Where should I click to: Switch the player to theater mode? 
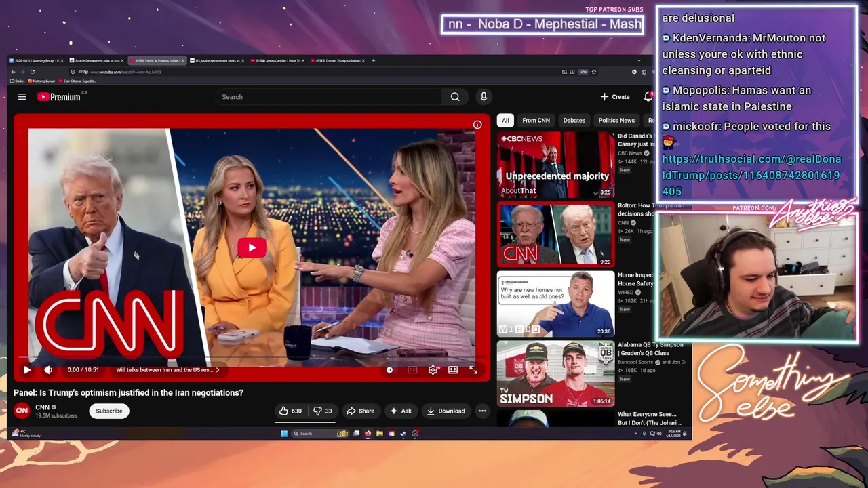(x=453, y=370)
